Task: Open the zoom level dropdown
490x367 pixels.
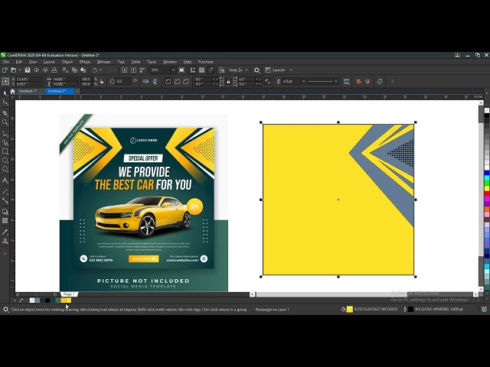Action: pos(174,70)
